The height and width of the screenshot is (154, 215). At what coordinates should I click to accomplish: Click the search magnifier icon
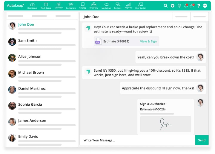click(166, 6)
